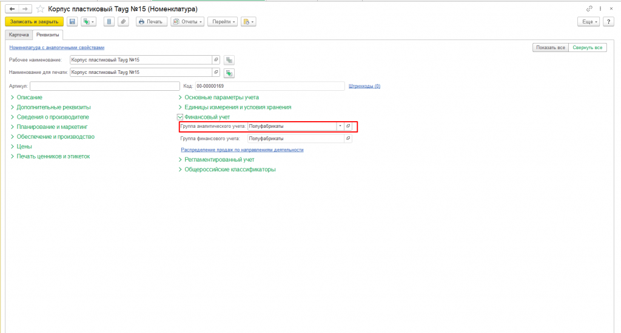Screen dimensions: 621x333
Task: Open the Группа аналитического учета value's open icon
Action: 348,126
